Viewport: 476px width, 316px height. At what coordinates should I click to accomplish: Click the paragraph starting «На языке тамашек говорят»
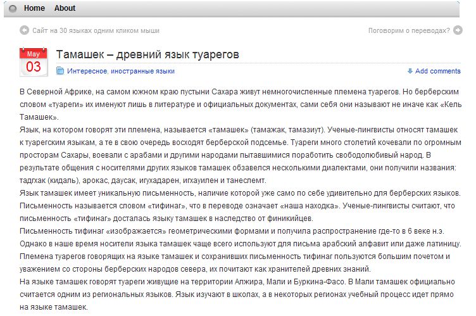pos(241,294)
